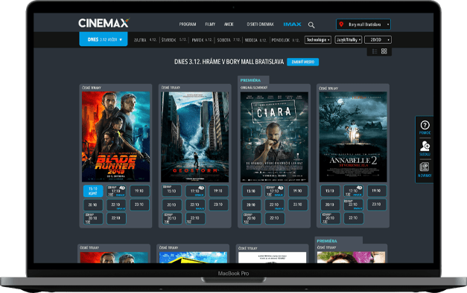Click the IMAX logo link
467x293 pixels.
pyautogui.click(x=292, y=25)
